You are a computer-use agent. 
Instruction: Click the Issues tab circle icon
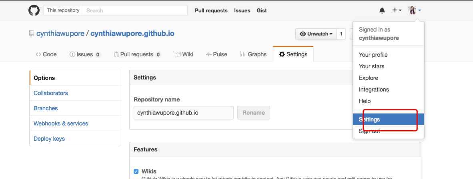72,55
